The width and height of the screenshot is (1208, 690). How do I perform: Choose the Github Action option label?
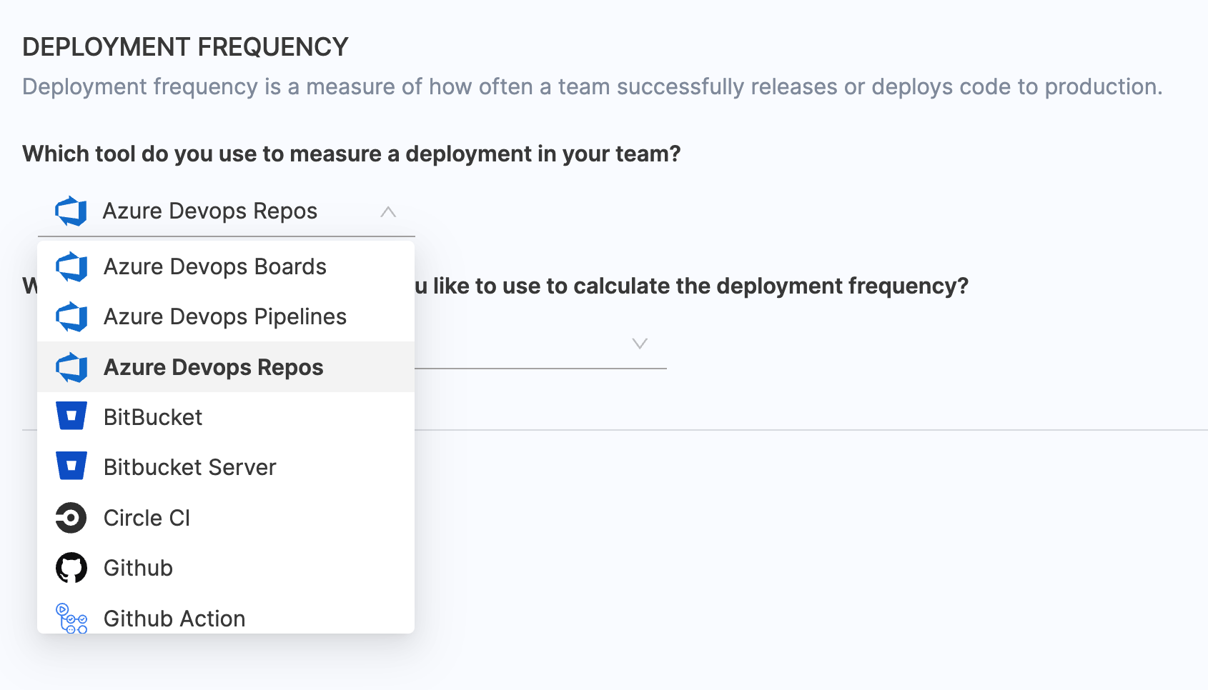[174, 619]
